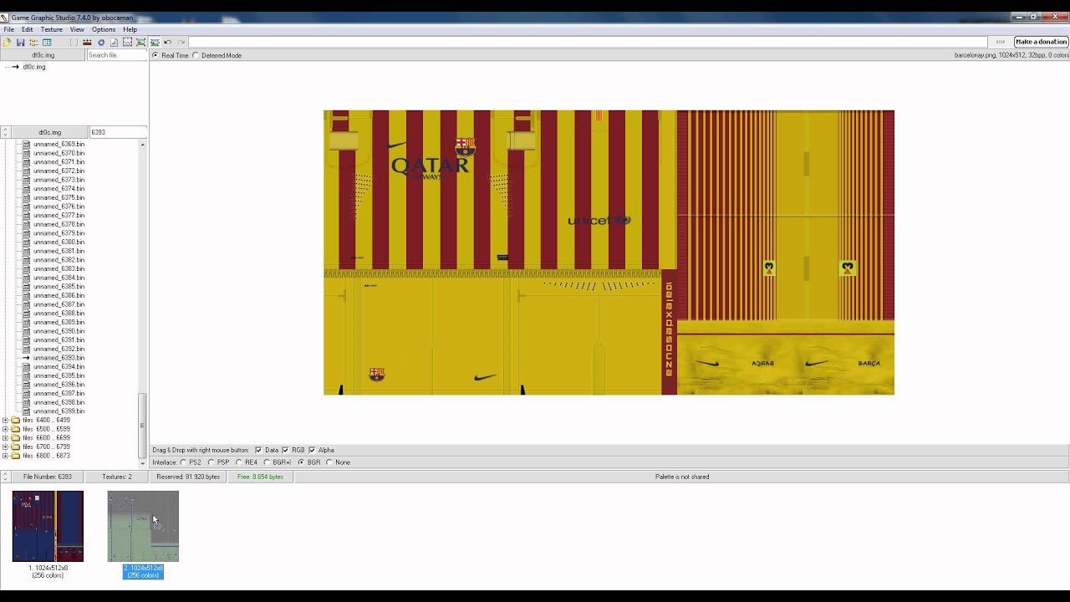Click the framed image toolbar icon
The height and width of the screenshot is (602, 1070).
tap(140, 42)
